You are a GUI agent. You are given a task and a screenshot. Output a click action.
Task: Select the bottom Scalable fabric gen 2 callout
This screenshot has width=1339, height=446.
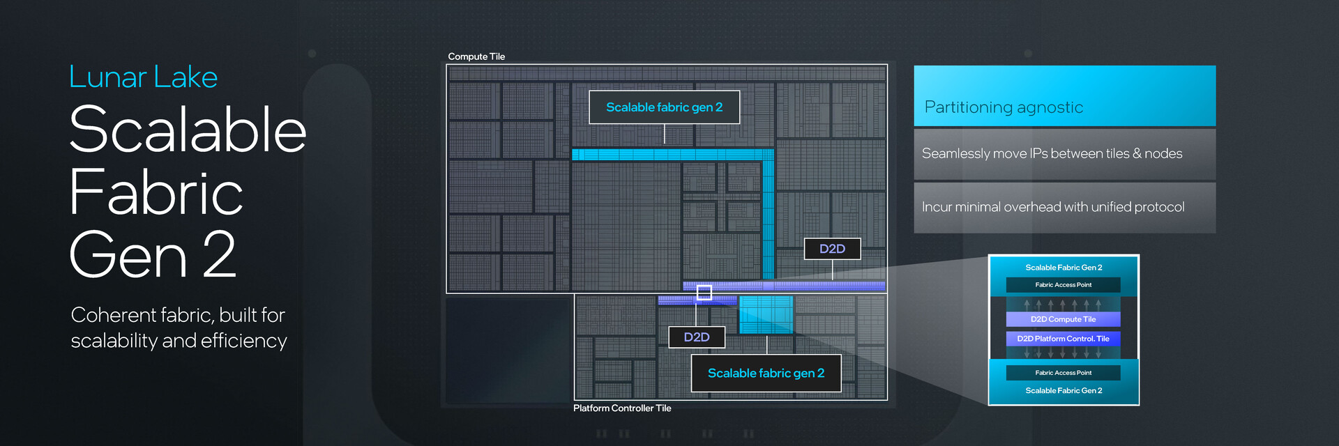[766, 374]
